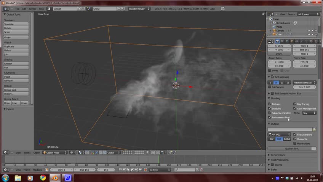This screenshot has height=182, width=323.
Task: Open the Scene properties tab icon
Action: [282, 41]
